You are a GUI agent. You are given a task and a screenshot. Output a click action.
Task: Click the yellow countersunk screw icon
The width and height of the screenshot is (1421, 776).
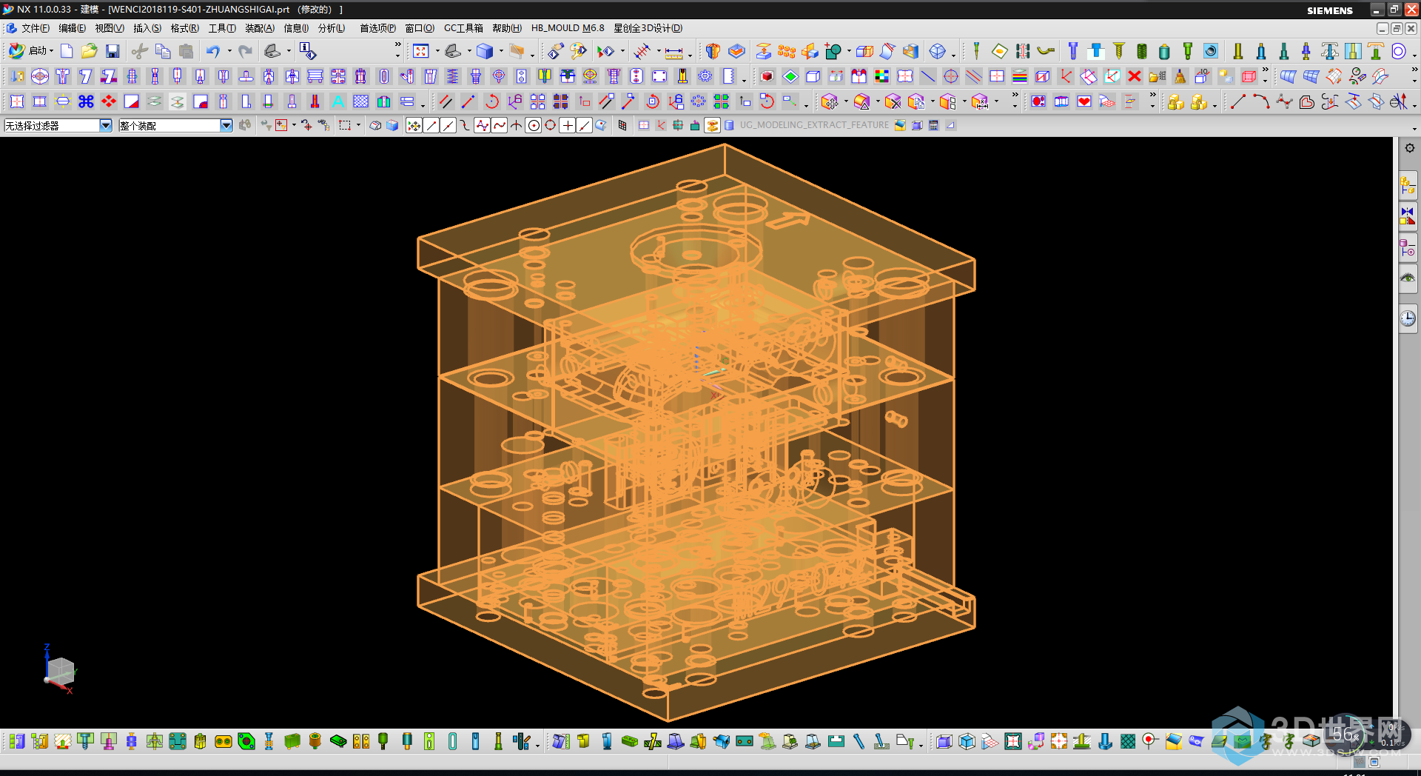click(1119, 51)
